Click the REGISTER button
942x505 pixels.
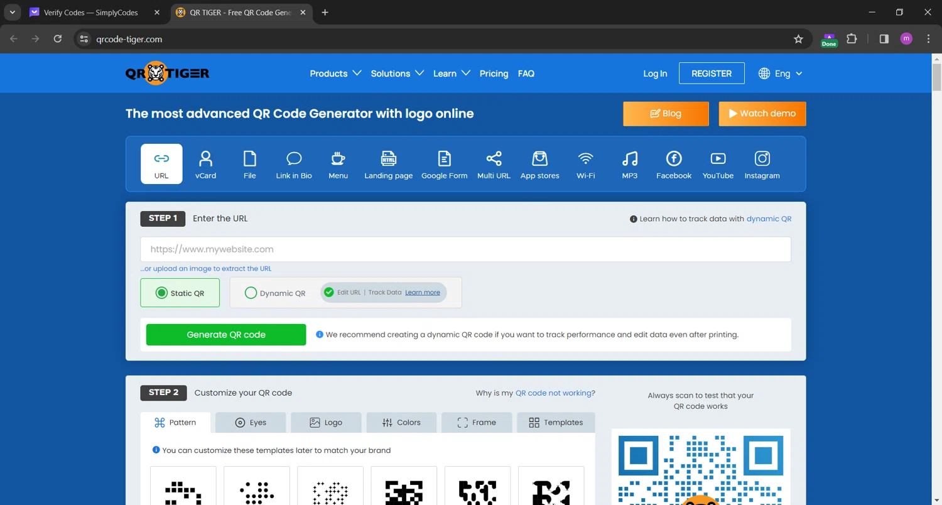click(712, 73)
